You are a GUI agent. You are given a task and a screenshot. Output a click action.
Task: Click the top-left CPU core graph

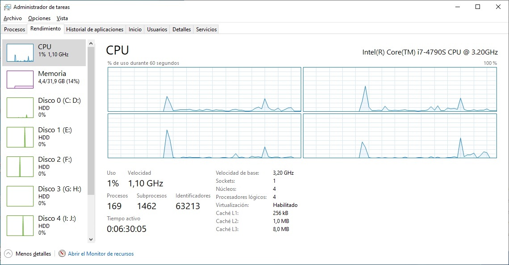(204, 89)
